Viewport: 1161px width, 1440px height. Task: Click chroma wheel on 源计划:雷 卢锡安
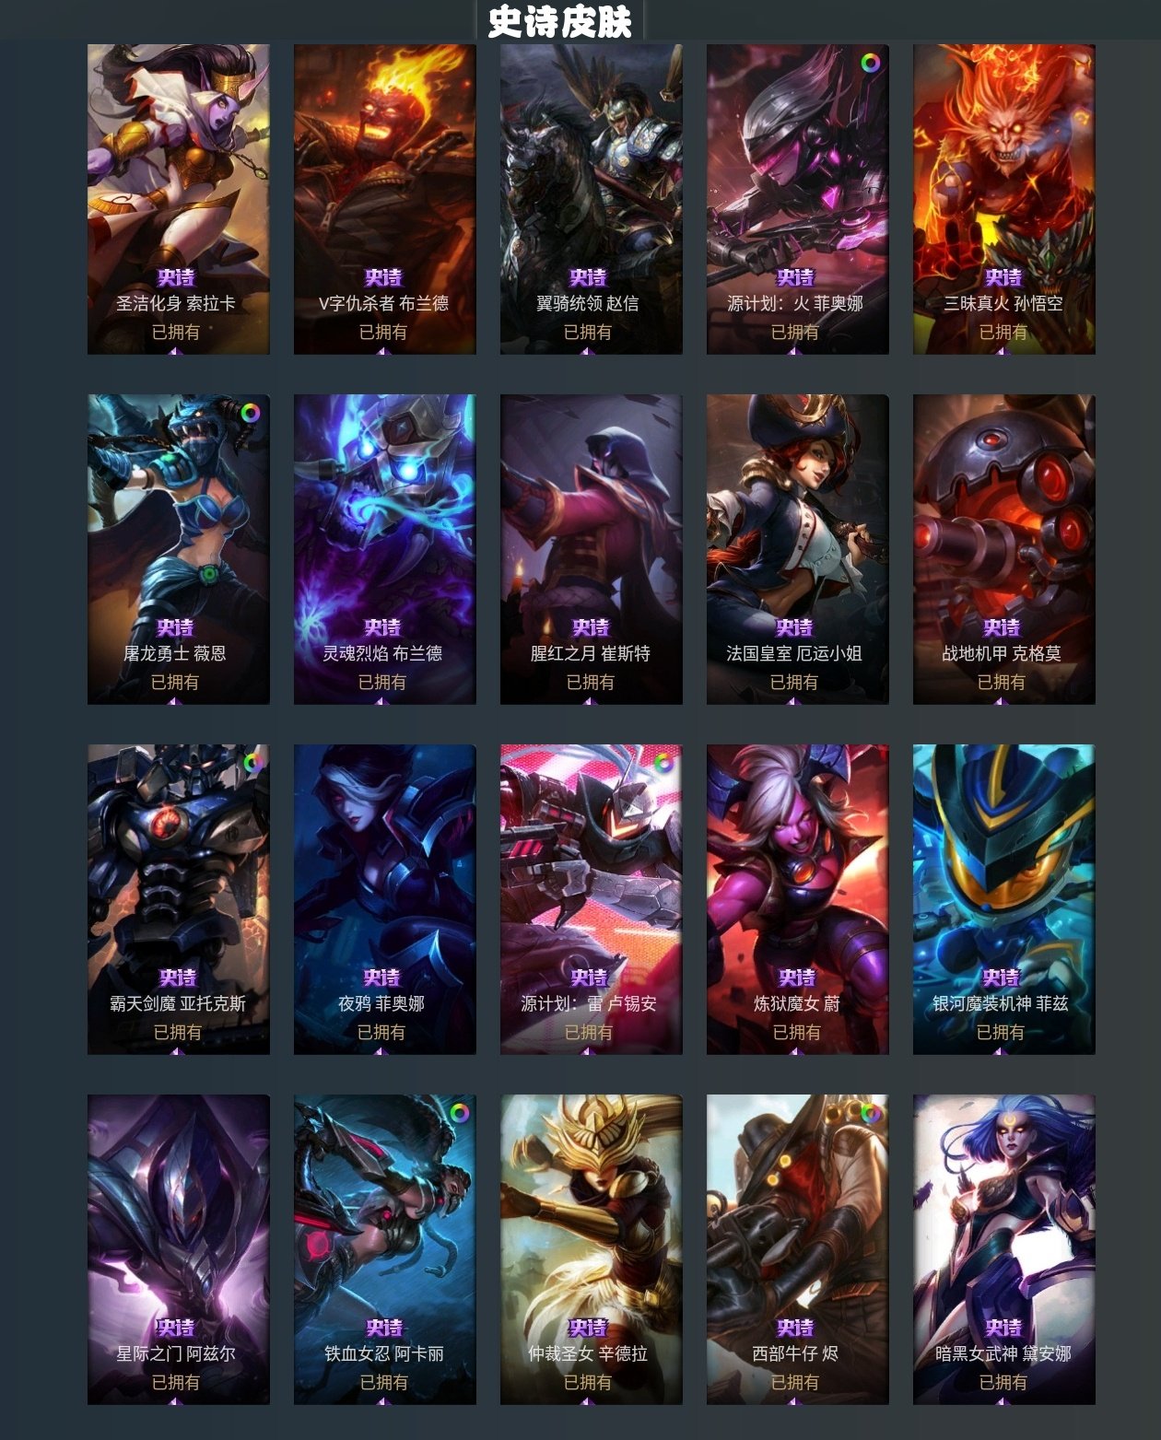click(x=663, y=762)
